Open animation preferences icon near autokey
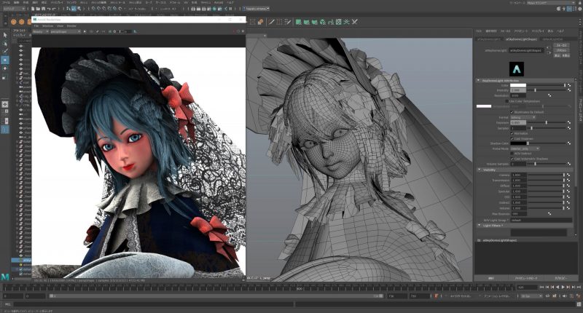The height and width of the screenshot is (313, 583). coord(579,296)
